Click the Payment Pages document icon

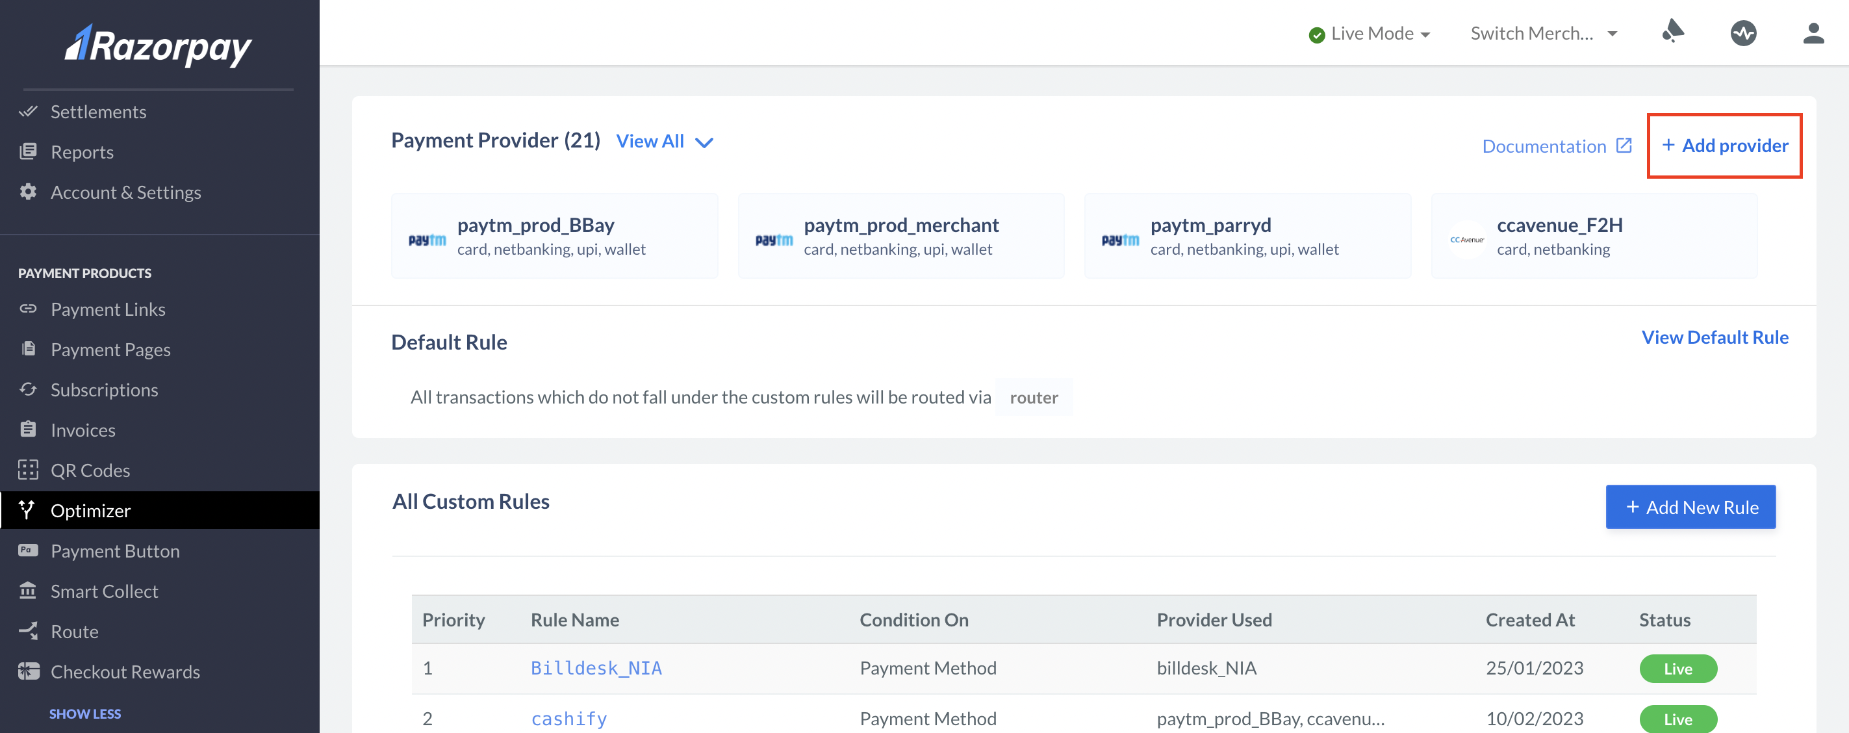click(28, 349)
